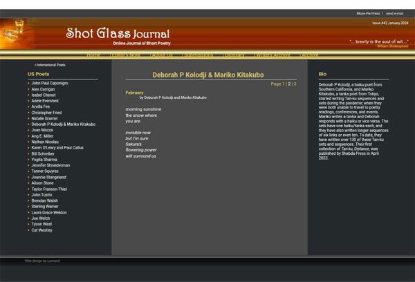The width and height of the screenshot is (415, 282).
Task: Go to page 2 of poems
Action: [289, 84]
